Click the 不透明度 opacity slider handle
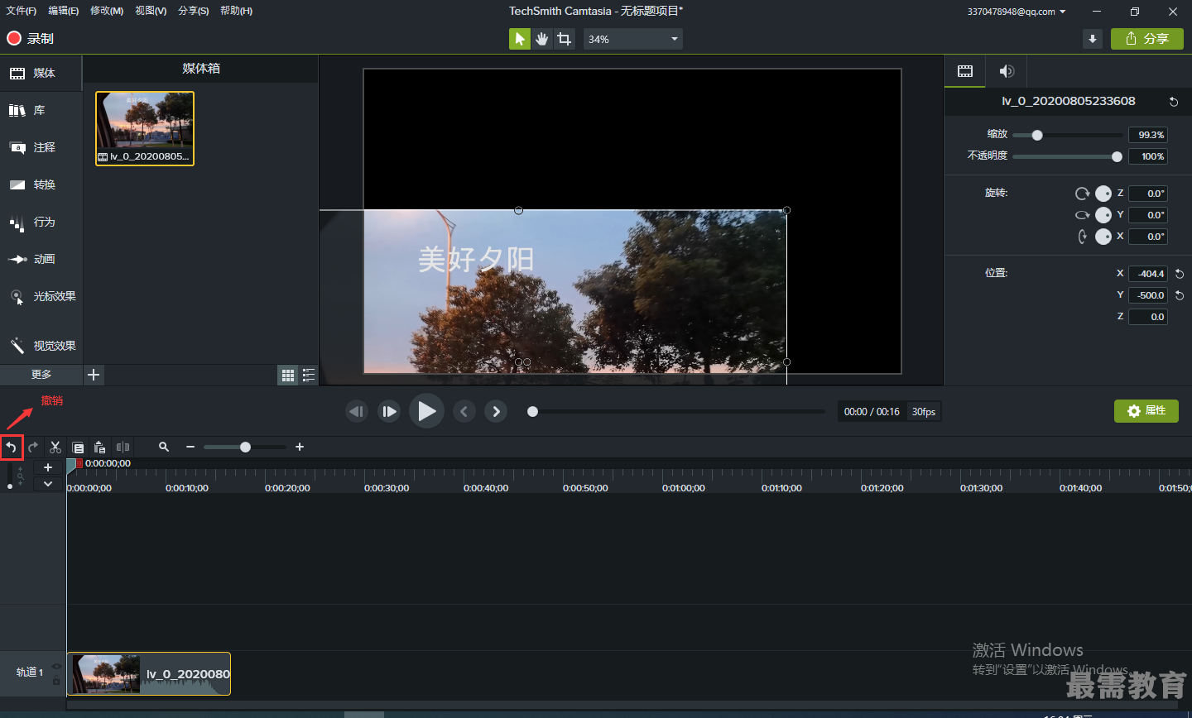The image size is (1192, 718). pos(1117,156)
